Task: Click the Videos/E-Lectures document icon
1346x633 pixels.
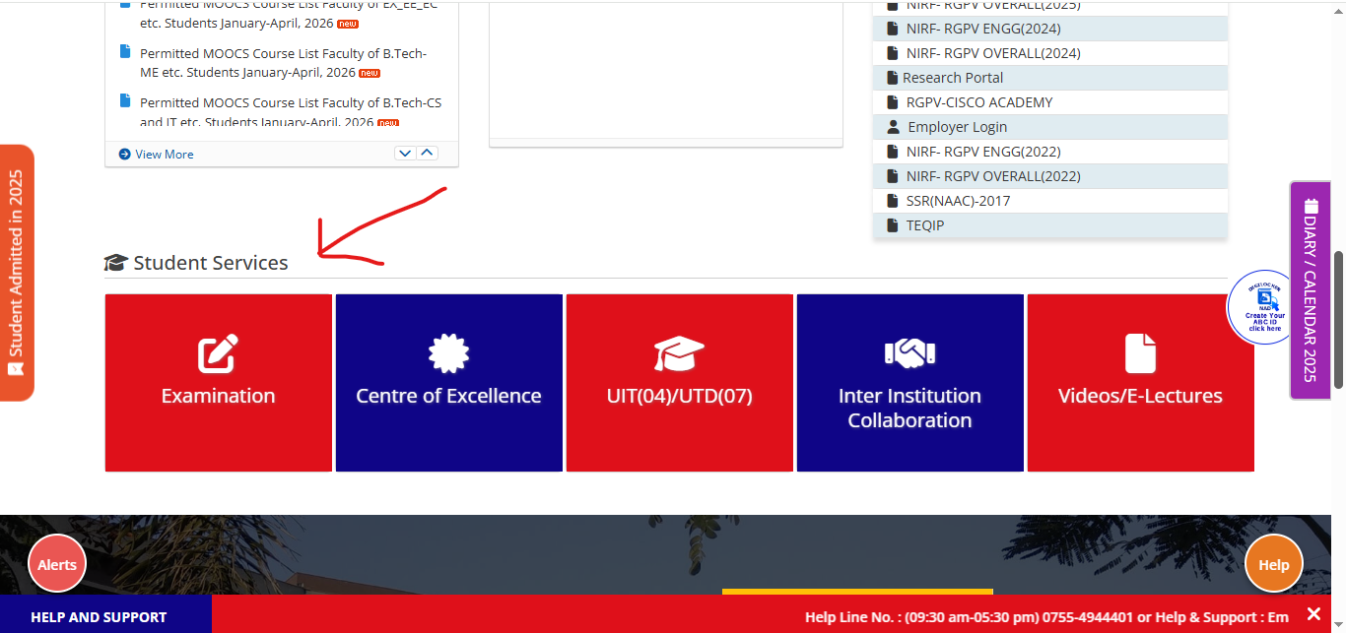Action: [1140, 353]
